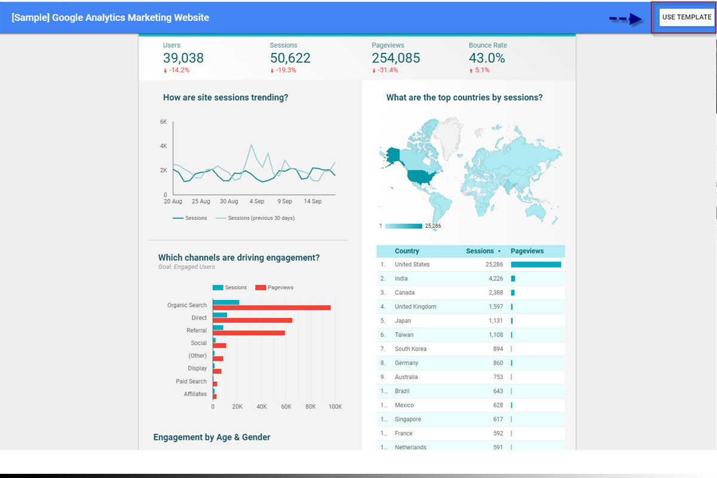
Task: Click the Bounce Rate value 43.0%
Action: 487,58
